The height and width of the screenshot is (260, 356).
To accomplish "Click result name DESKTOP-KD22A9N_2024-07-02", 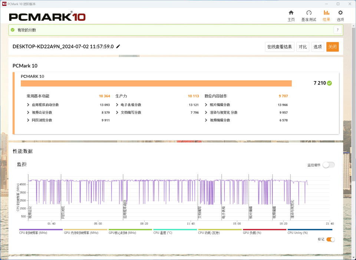I will coord(63,46).
